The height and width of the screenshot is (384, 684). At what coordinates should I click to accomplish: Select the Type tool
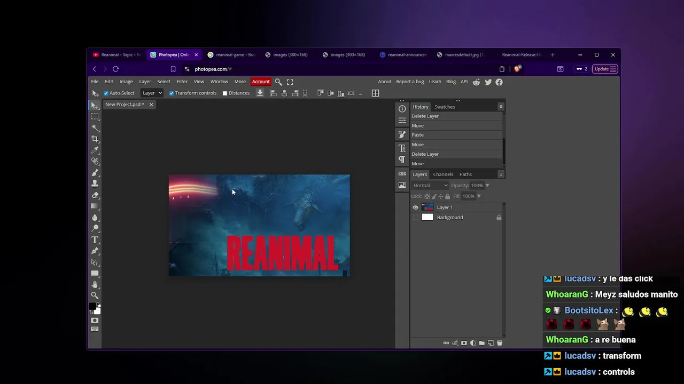(x=95, y=239)
